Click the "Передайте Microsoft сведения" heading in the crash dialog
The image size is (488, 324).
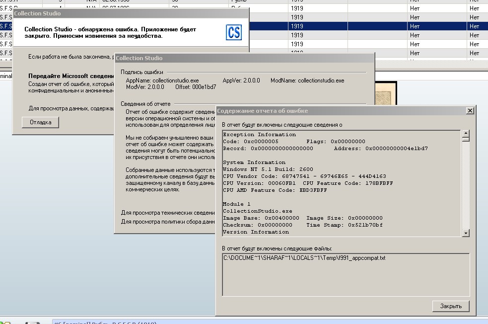[x=71, y=76]
